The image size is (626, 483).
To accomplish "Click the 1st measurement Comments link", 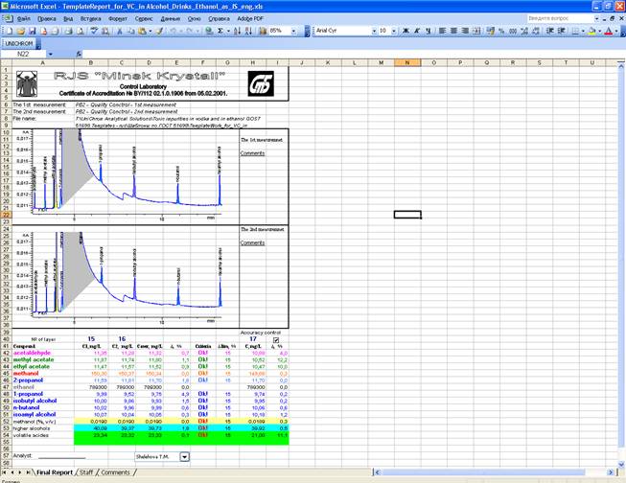I will click(x=252, y=153).
